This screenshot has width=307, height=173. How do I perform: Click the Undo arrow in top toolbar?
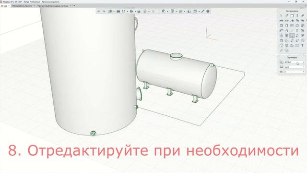99,12
